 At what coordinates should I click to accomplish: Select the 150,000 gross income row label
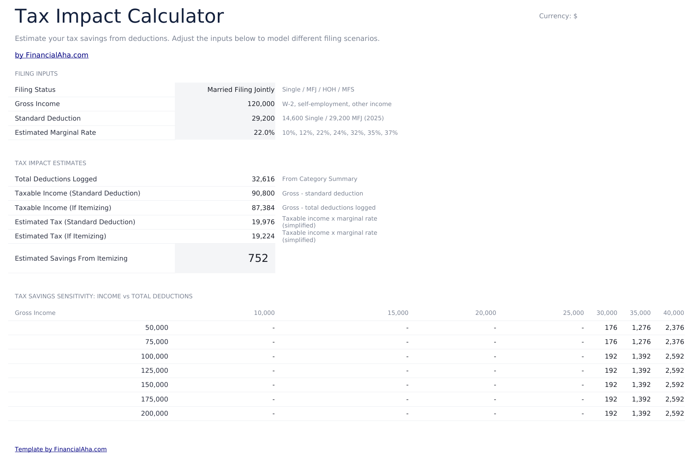tap(155, 385)
